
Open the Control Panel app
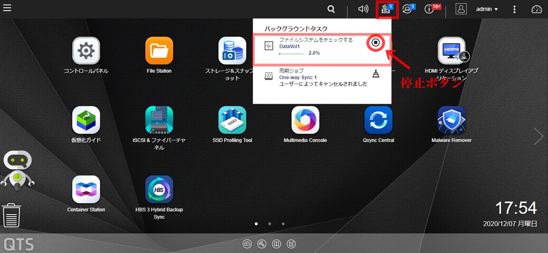tap(86, 51)
